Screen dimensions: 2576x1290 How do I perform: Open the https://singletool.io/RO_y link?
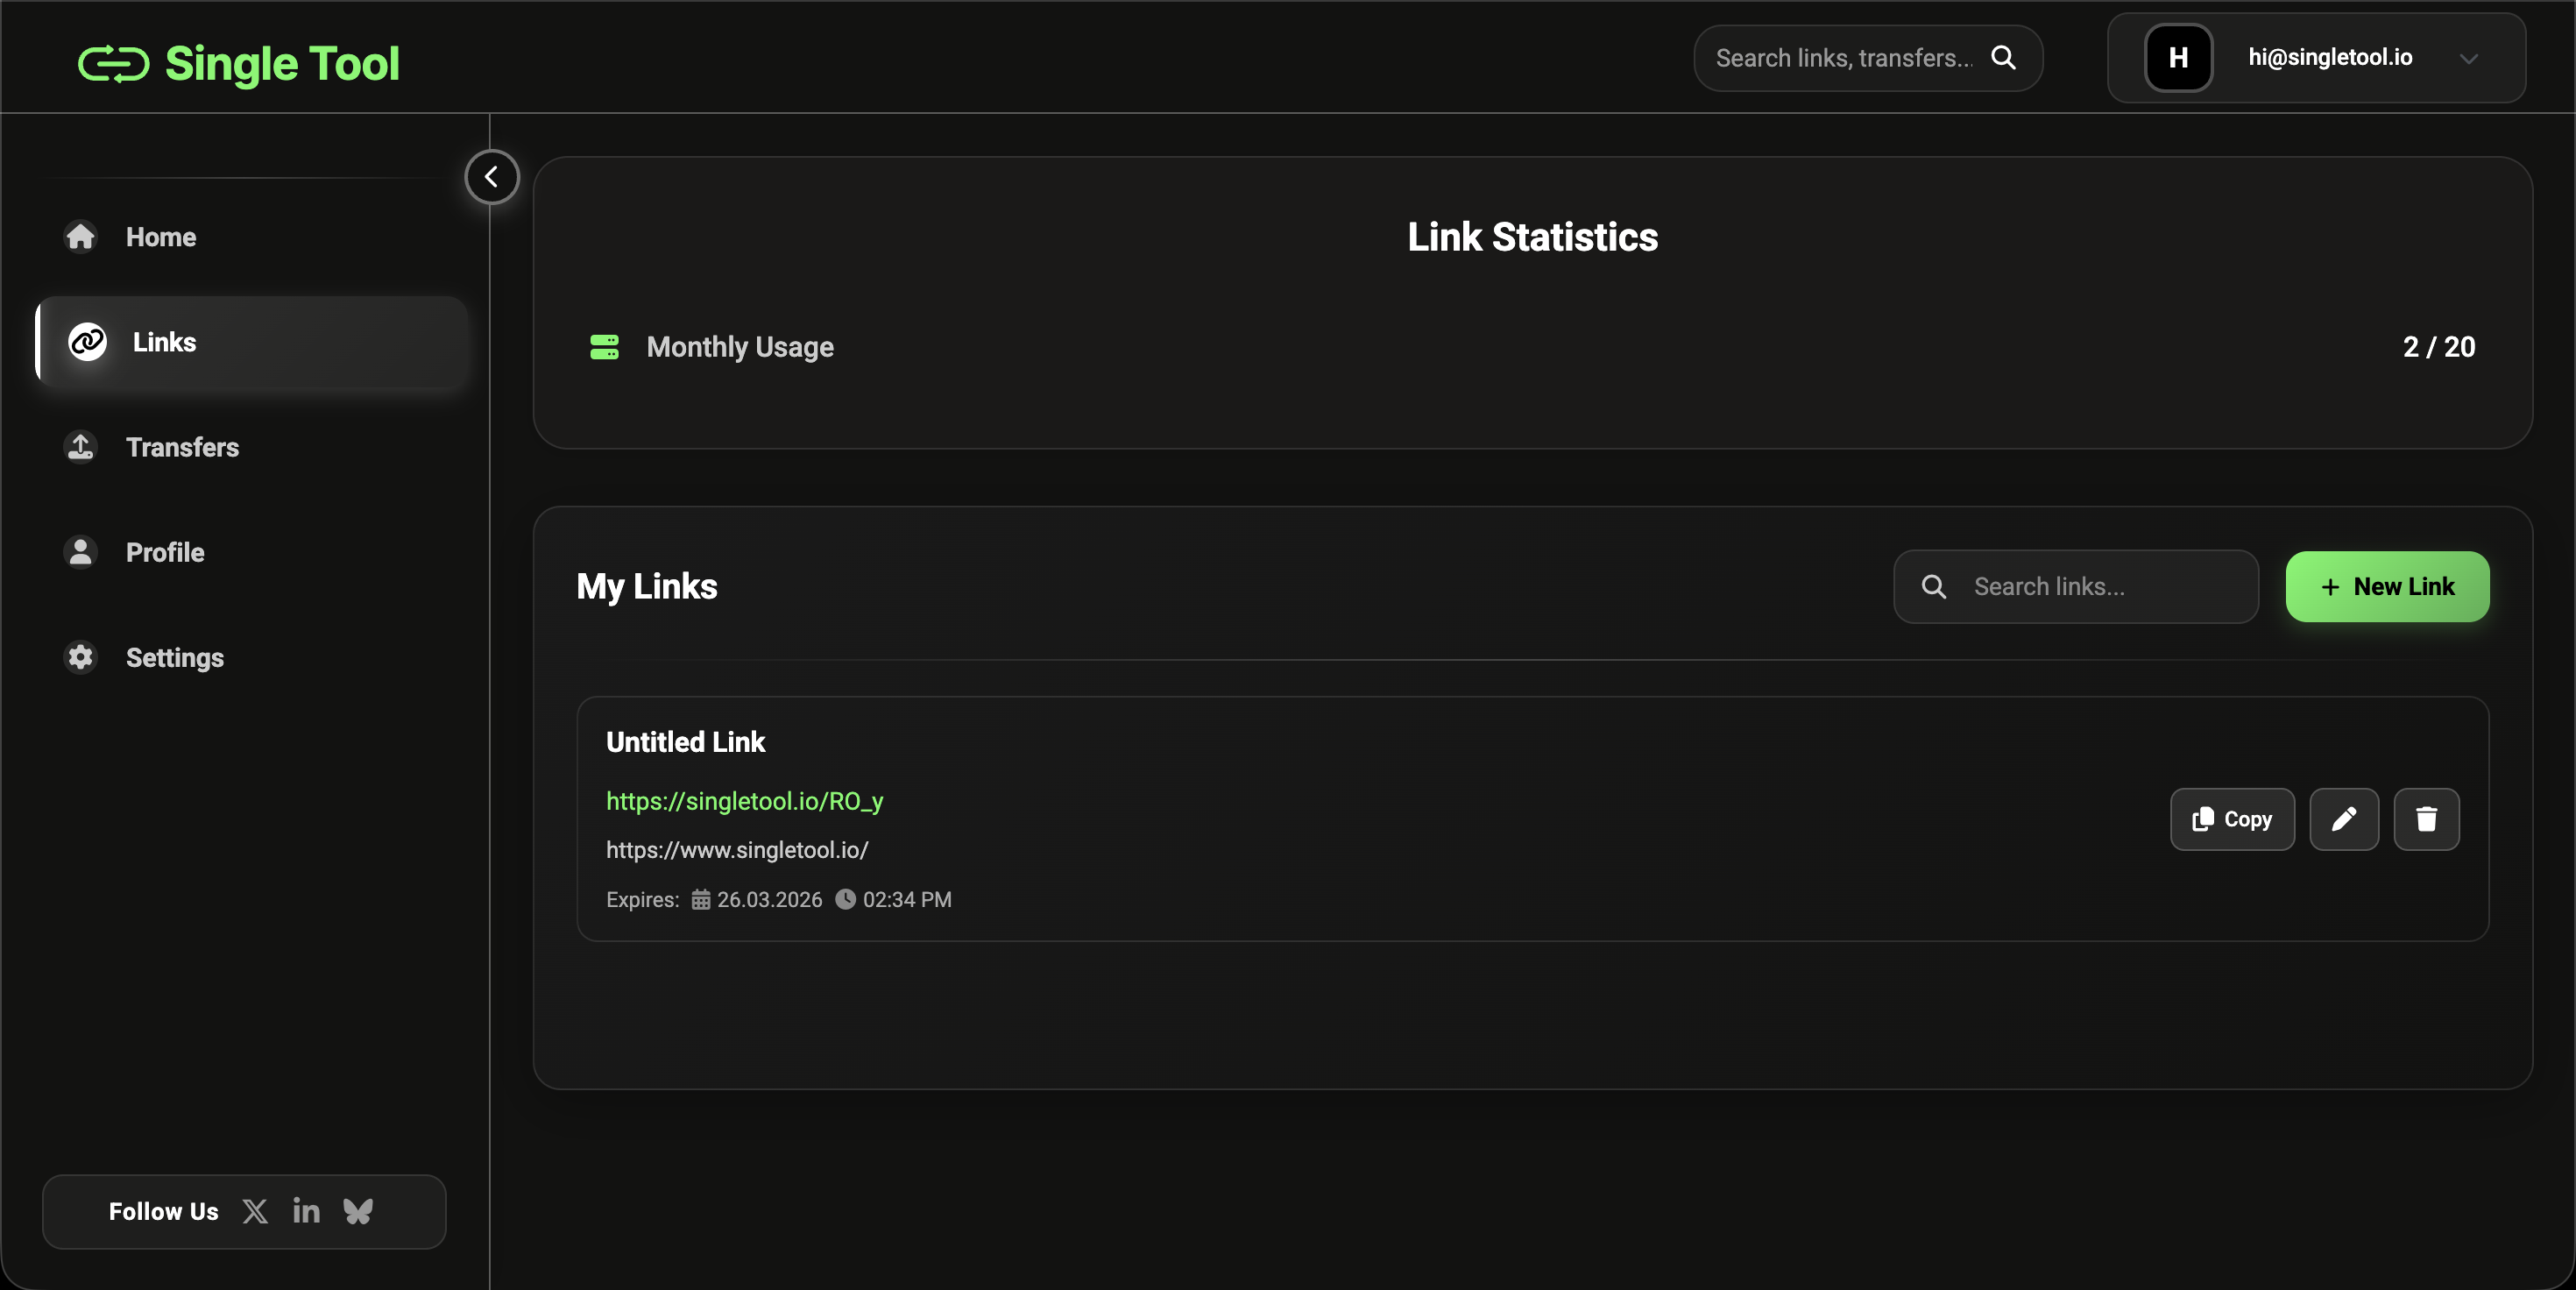click(744, 801)
